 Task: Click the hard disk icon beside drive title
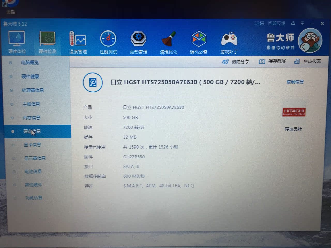click(x=93, y=82)
